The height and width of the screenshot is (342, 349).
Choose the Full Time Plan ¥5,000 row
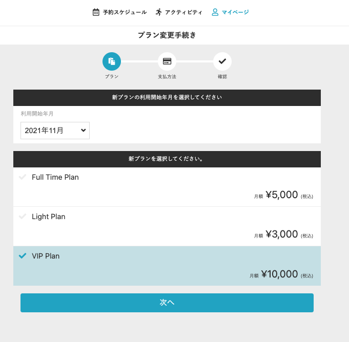point(167,187)
